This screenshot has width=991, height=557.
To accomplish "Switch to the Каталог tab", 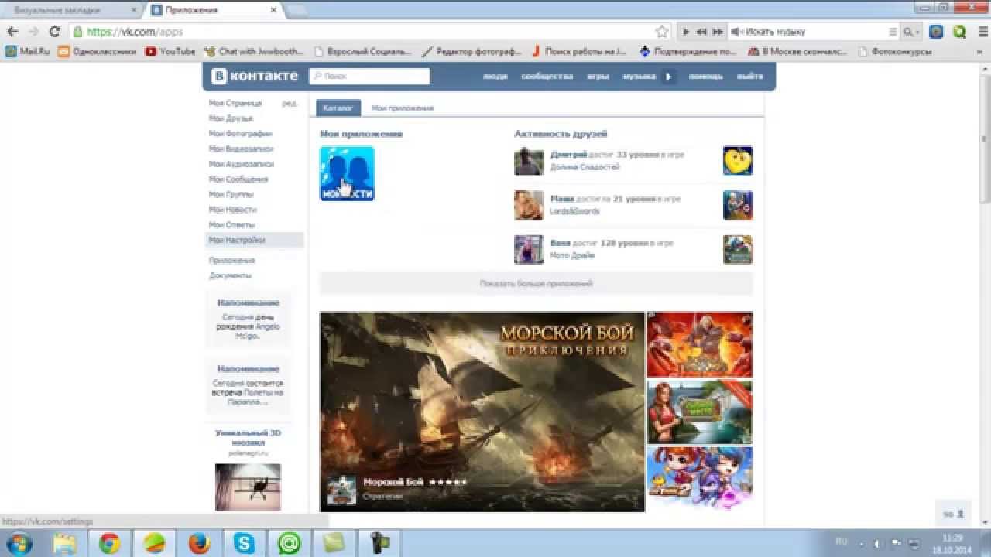I will click(338, 108).
